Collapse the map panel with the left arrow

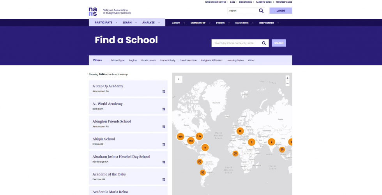tap(179, 79)
